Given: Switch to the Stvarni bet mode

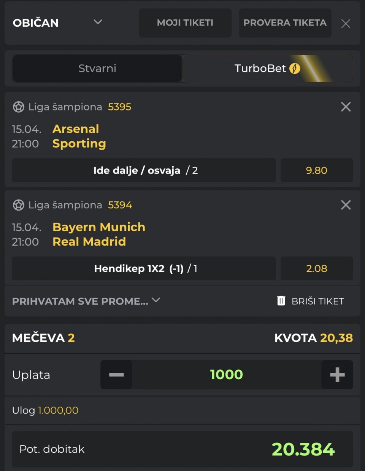Looking at the screenshot, I should [x=97, y=69].
